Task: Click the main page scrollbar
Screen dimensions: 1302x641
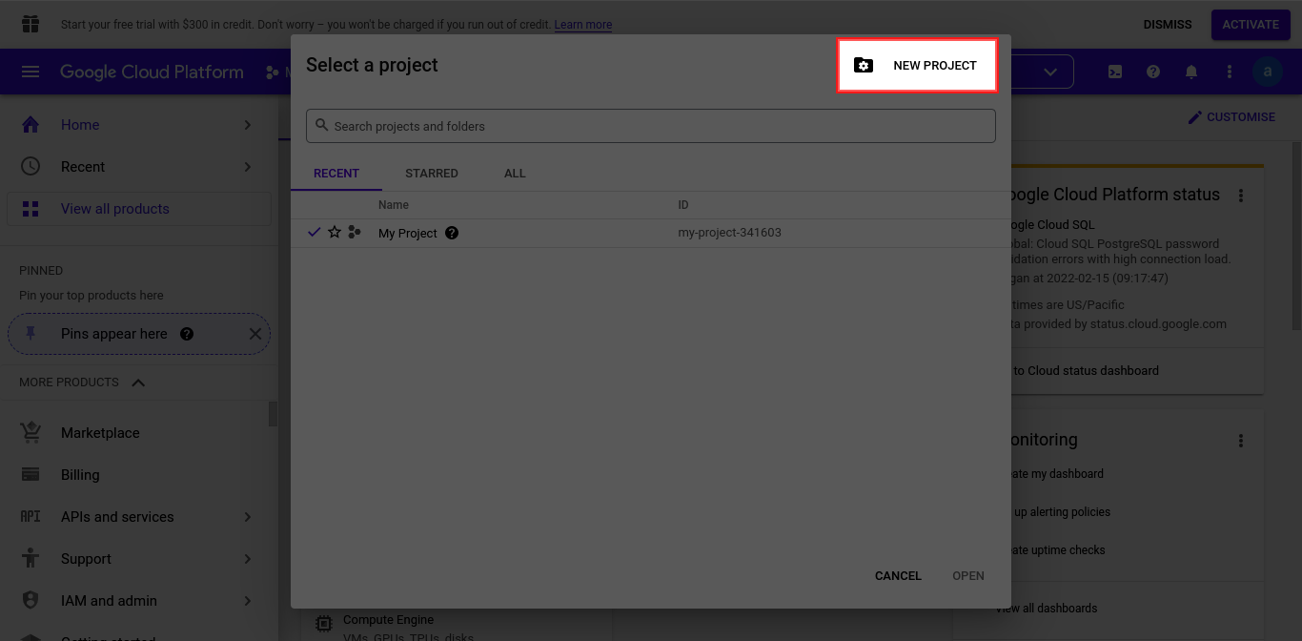Action: point(1296,236)
